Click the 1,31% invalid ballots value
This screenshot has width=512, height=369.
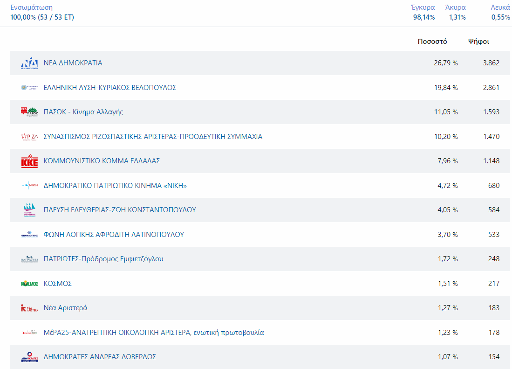click(x=457, y=17)
